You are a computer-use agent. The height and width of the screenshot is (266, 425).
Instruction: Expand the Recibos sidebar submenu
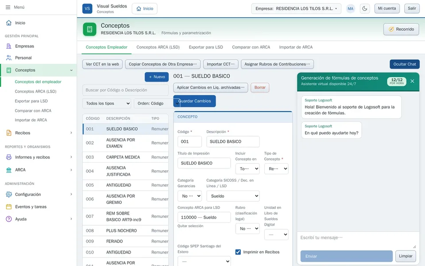click(x=71, y=133)
